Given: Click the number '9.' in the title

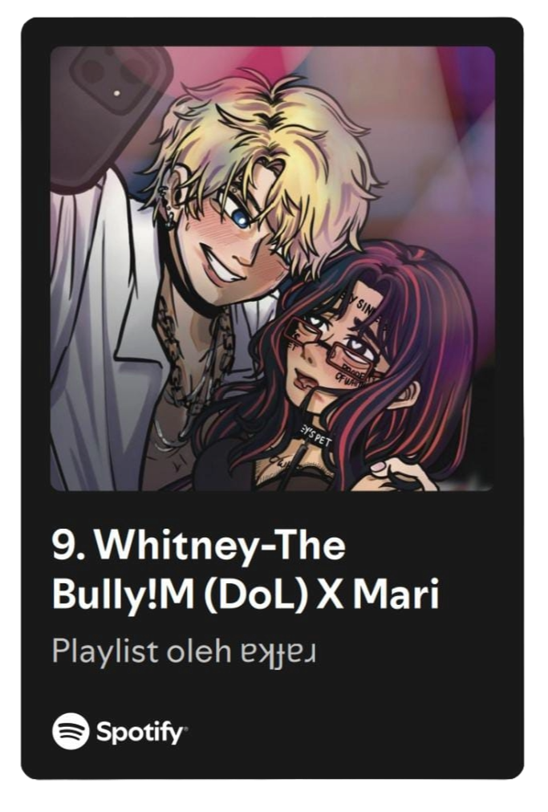Looking at the screenshot, I should (68, 546).
